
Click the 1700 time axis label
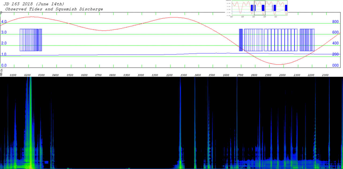pos(240,75)
